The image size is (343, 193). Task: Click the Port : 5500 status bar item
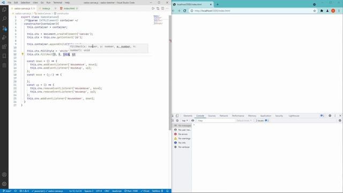(x=131, y=191)
